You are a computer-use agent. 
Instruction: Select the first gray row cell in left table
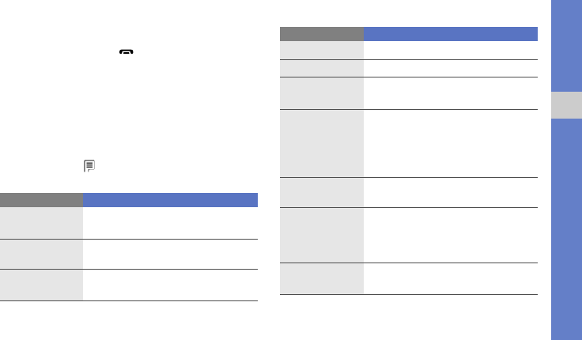point(42,223)
